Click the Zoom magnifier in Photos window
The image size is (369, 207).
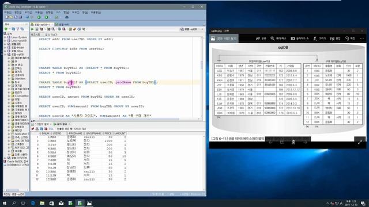[x=278, y=39]
